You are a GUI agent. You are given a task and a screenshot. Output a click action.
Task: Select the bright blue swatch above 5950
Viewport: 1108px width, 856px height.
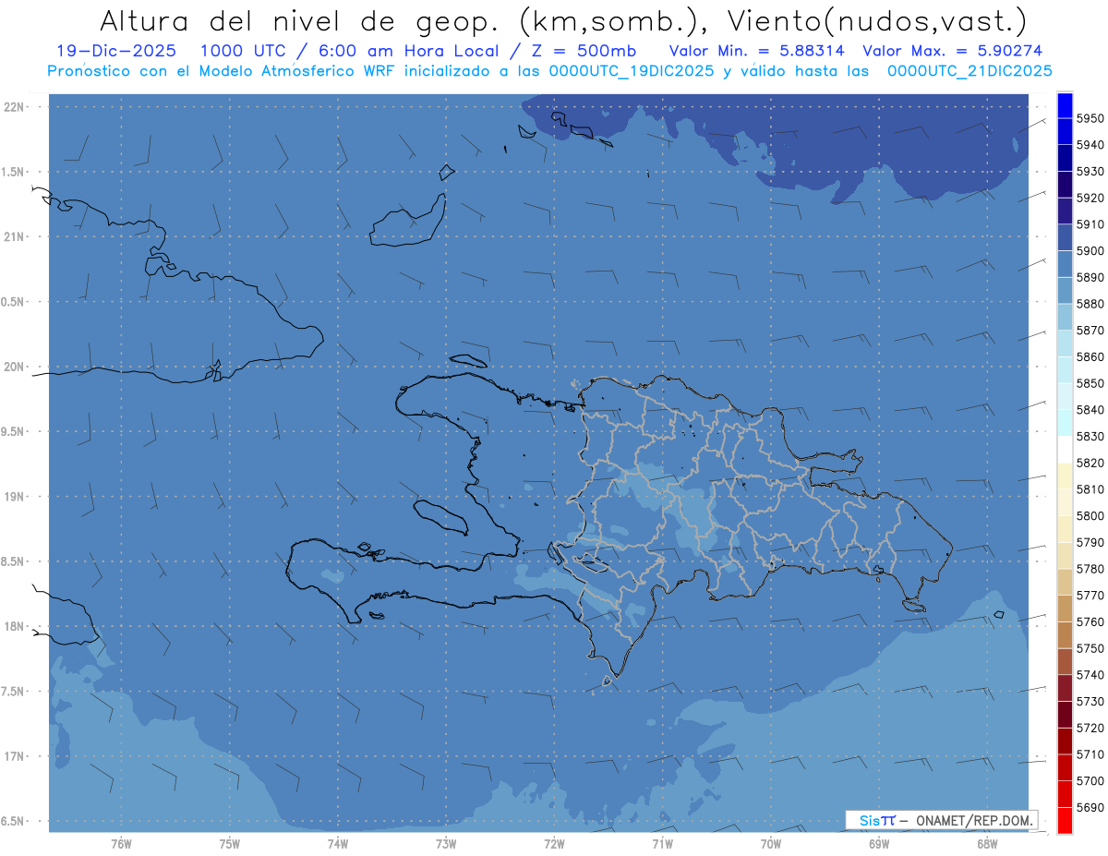(1065, 105)
